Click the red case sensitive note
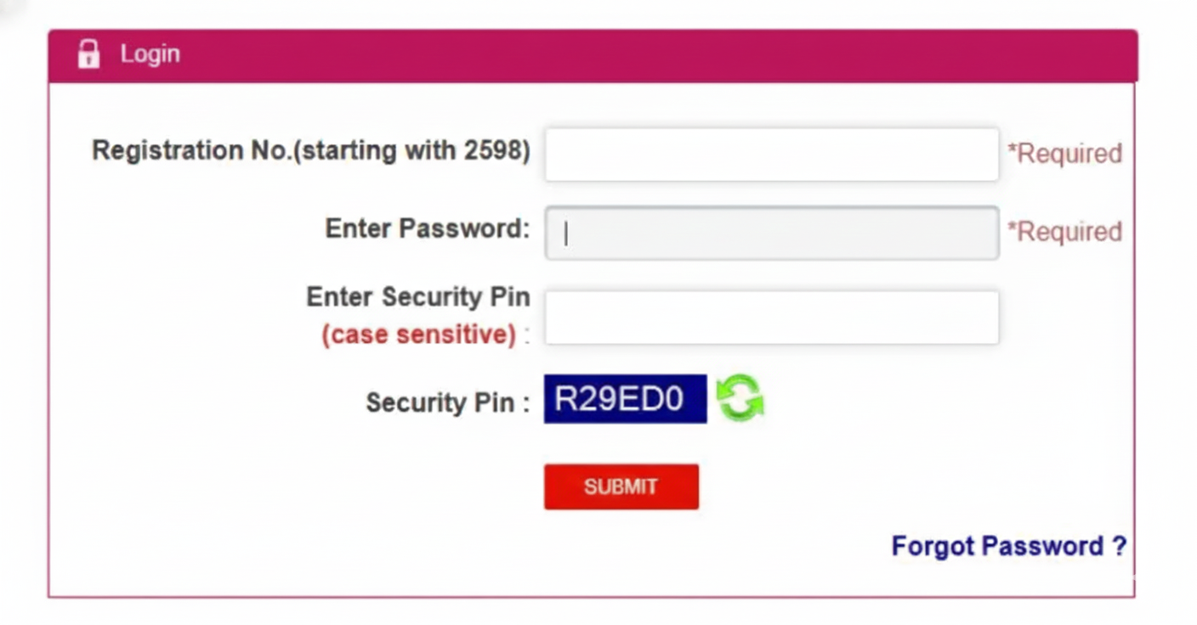Screen dimensions: 1197x625 (x=418, y=335)
